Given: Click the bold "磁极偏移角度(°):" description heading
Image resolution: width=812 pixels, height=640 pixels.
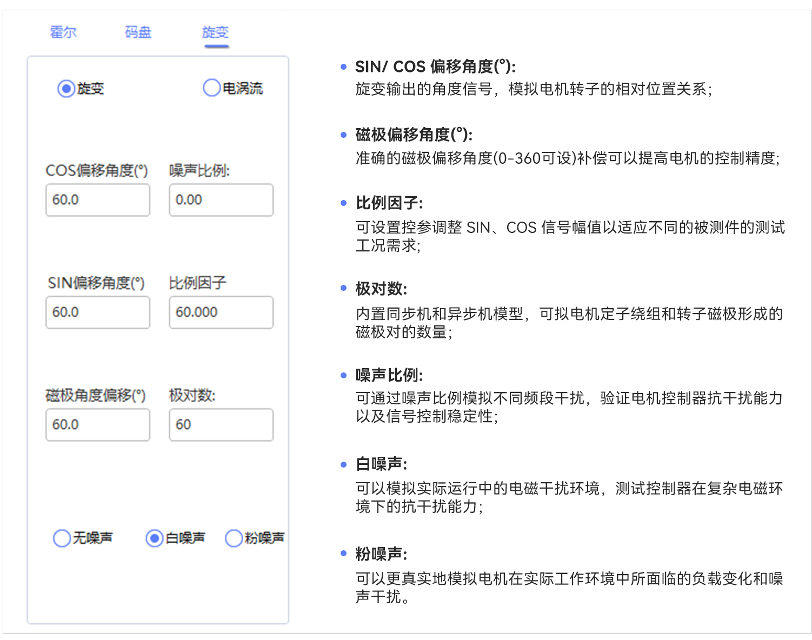Looking at the screenshot, I should (414, 135).
